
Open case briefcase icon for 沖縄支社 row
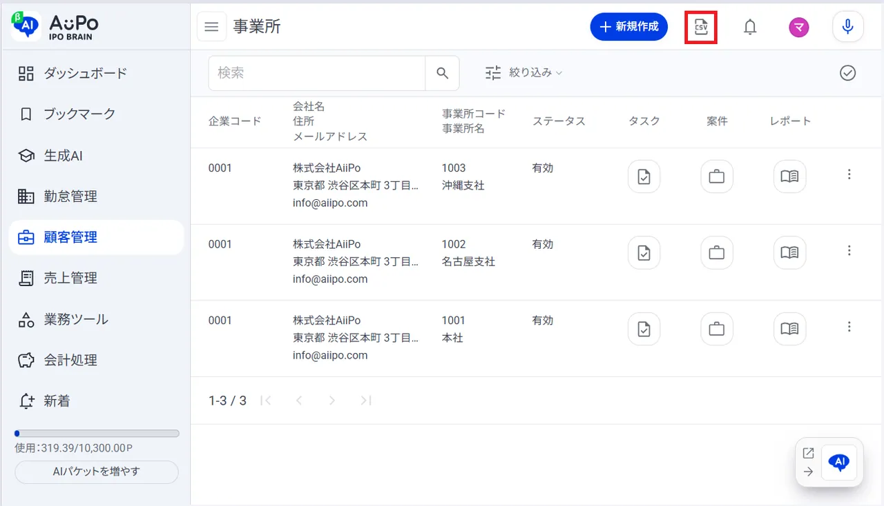point(717,176)
